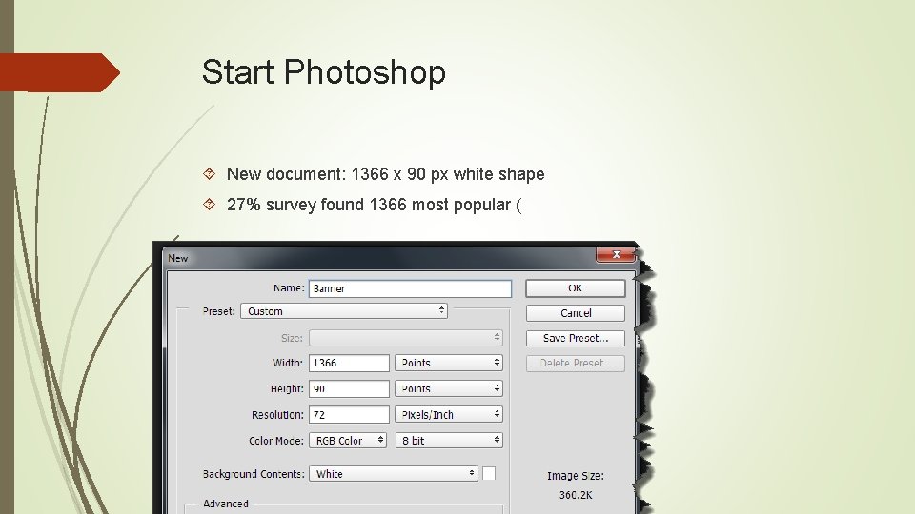Open the 8 bit depth dropdown
This screenshot has width=915, height=514.
tap(449, 441)
